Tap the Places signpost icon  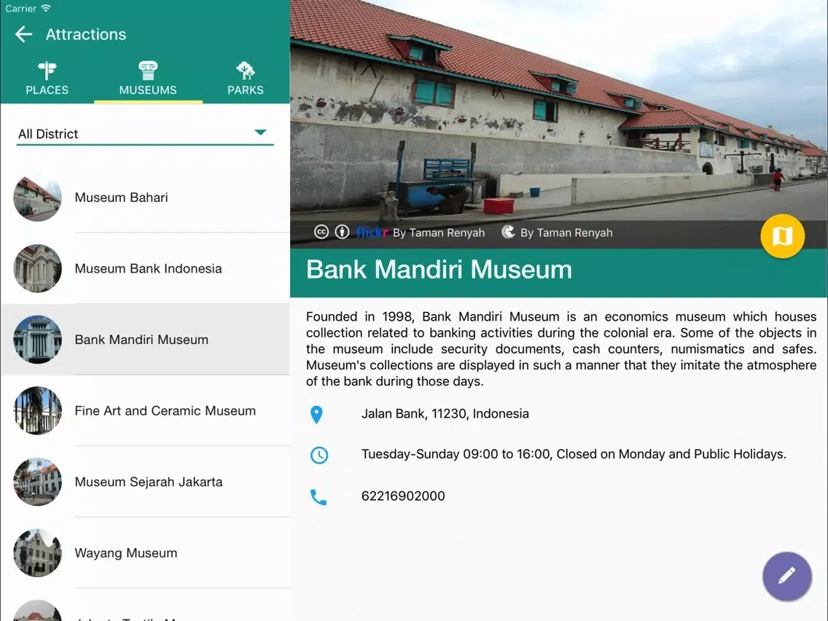click(x=47, y=70)
